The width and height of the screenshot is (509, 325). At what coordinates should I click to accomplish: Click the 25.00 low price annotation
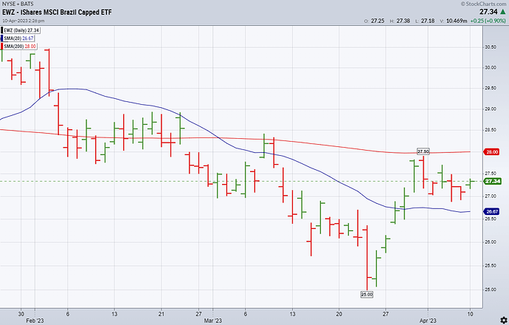point(367,295)
